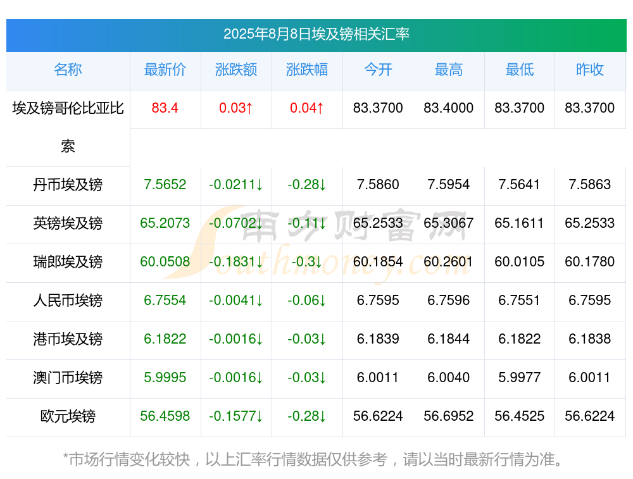
Task: Click the highest value 83.4000
Action: coord(449,108)
